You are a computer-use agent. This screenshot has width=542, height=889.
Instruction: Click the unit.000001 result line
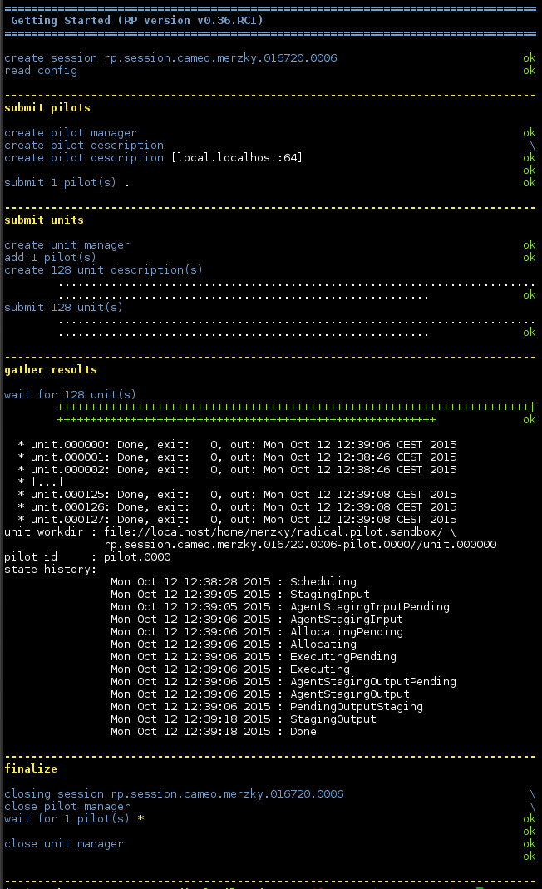coord(237,457)
